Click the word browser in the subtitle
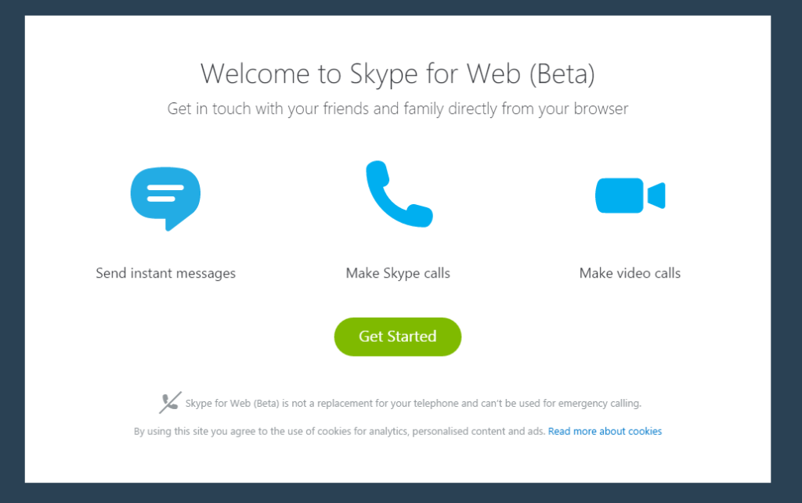 601,108
